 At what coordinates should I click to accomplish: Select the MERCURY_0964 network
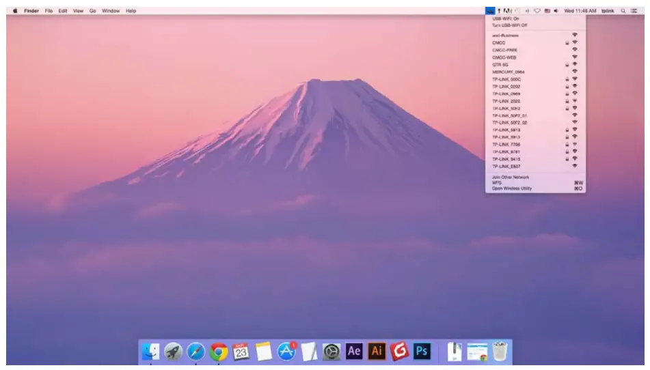[x=508, y=72]
